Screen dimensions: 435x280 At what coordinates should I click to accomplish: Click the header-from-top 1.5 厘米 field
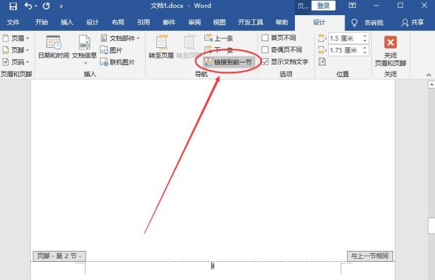coord(345,38)
